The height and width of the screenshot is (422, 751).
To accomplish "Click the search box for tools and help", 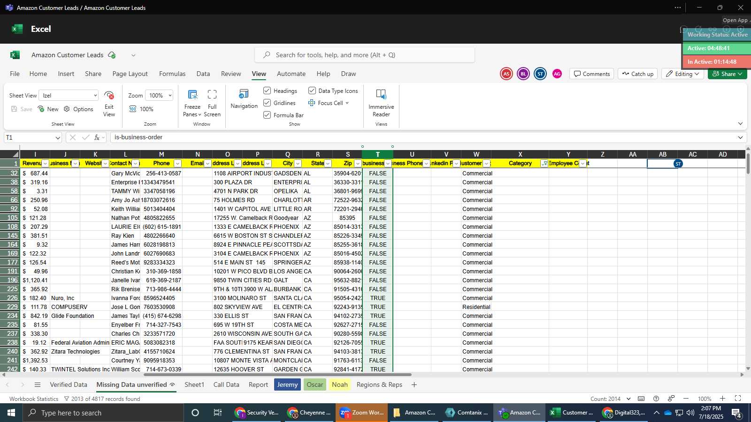I will click(x=365, y=55).
